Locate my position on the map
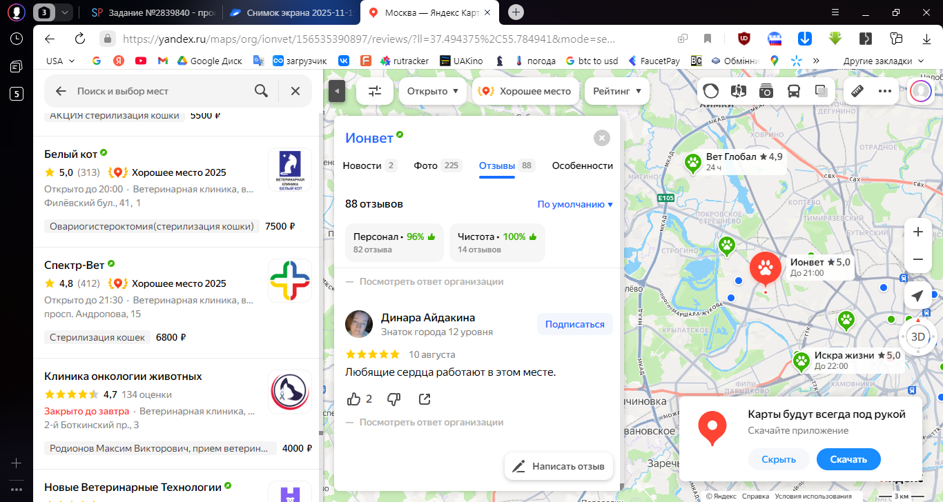The width and height of the screenshot is (943, 502). point(917,296)
